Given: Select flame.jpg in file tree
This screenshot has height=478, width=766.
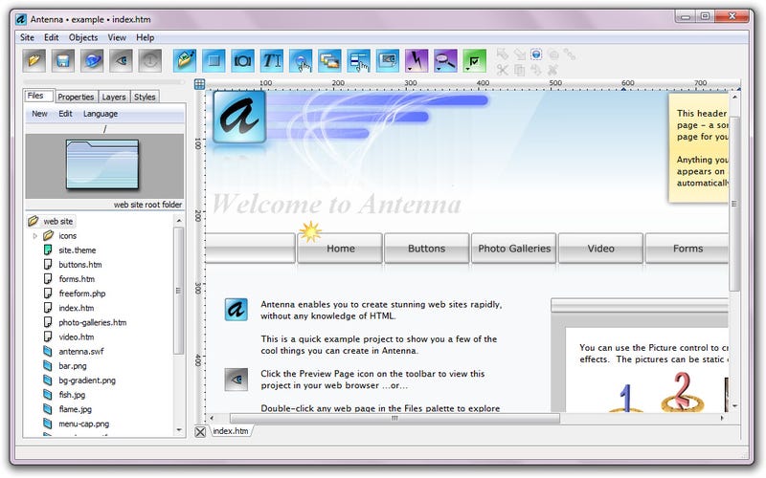Looking at the screenshot, I should pyautogui.click(x=67, y=409).
